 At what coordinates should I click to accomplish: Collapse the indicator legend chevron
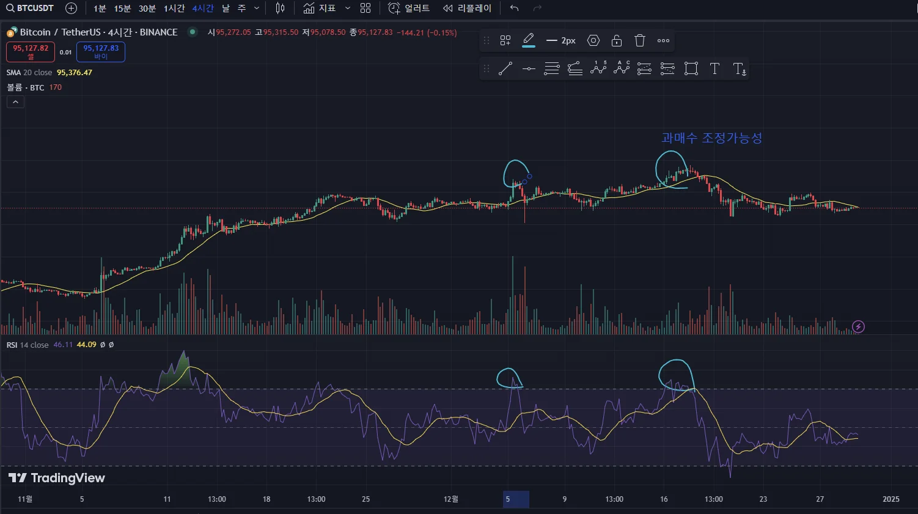click(x=15, y=102)
